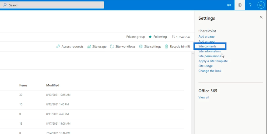The width and height of the screenshot is (267, 134).
Task: Sort by the Items column header
Action: point(23,85)
